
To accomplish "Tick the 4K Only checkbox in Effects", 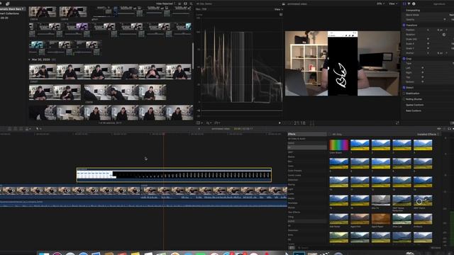I will (330, 135).
